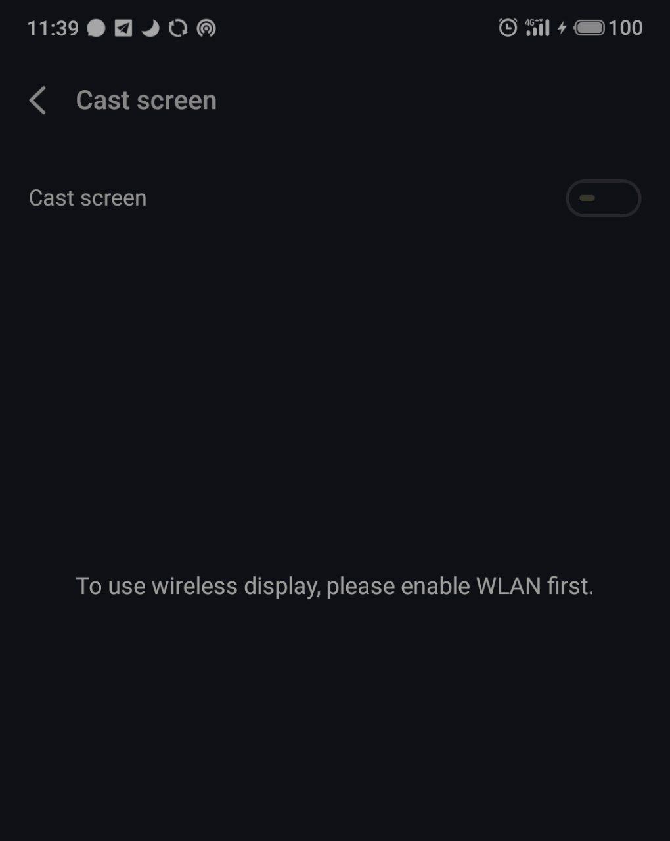The image size is (670, 841).
Task: Tap the Telegram notification icon
Action: (123, 28)
